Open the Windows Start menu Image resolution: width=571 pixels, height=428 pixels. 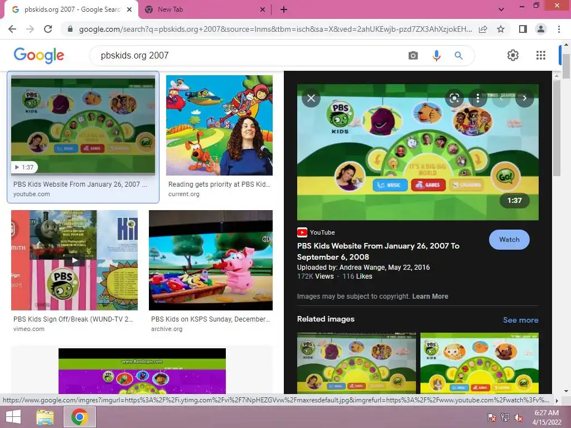point(13,417)
